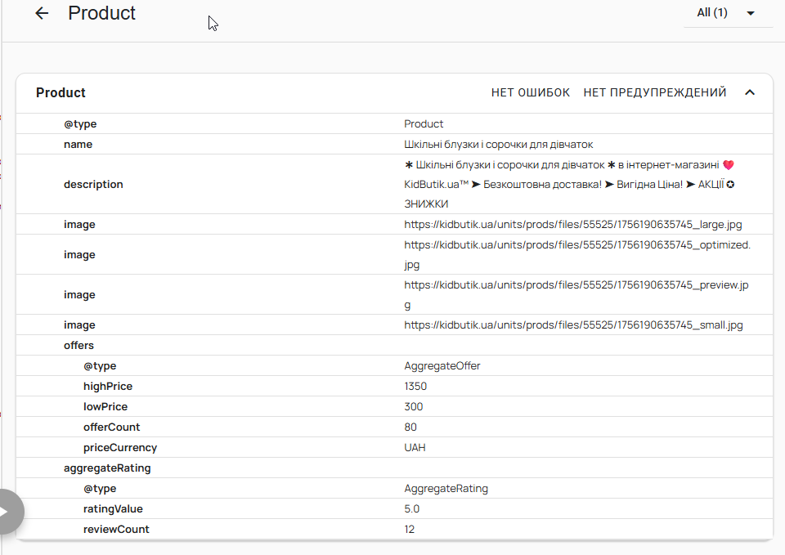The width and height of the screenshot is (785, 555).
Task: Go back using the arrow icon
Action: tap(42, 13)
